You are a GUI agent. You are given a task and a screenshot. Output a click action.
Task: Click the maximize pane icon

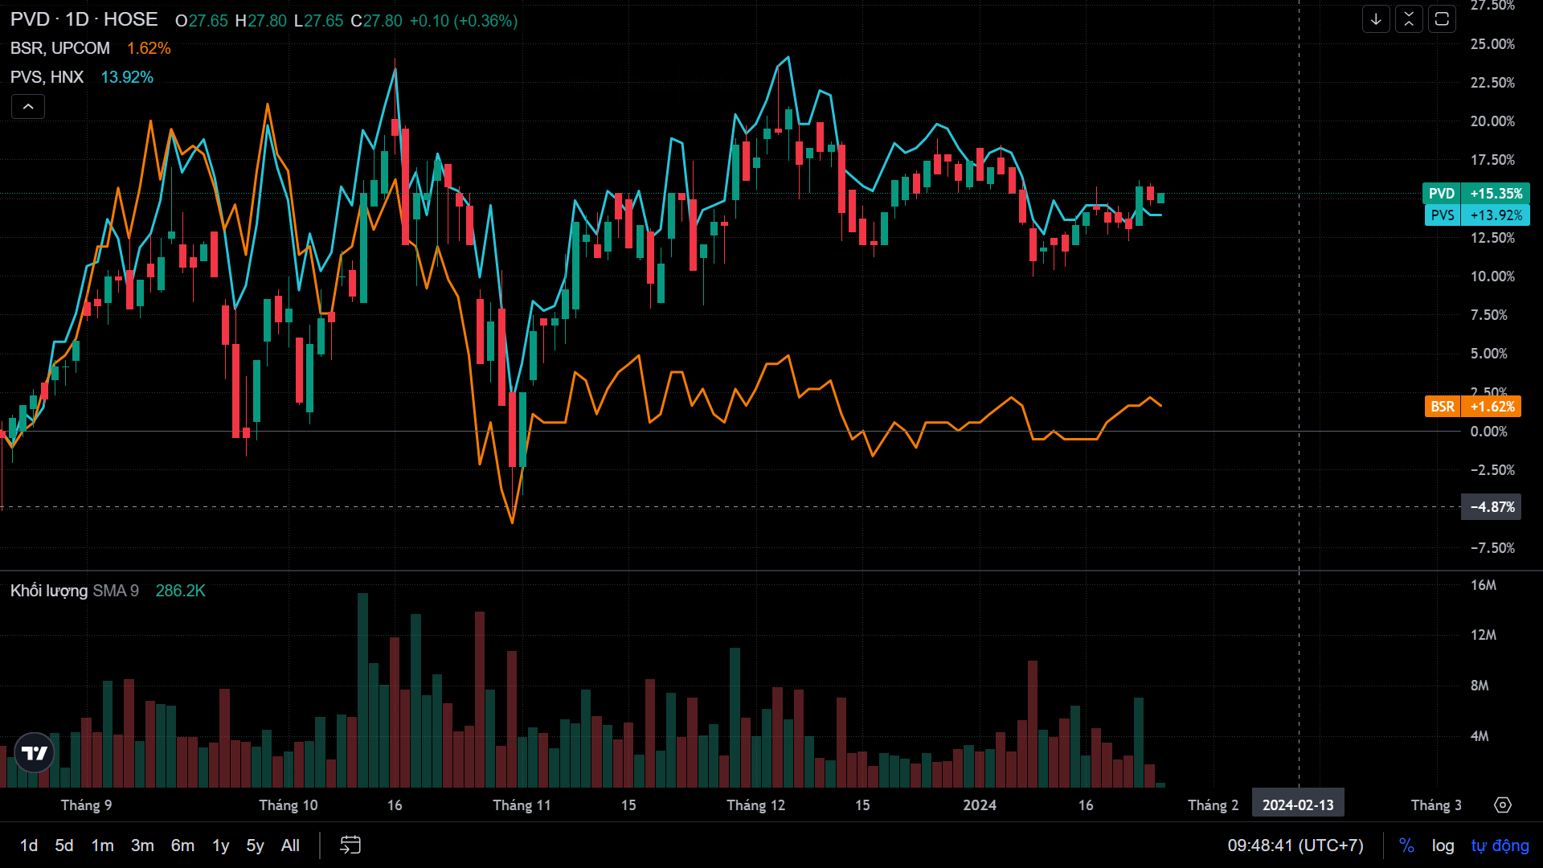1442,19
